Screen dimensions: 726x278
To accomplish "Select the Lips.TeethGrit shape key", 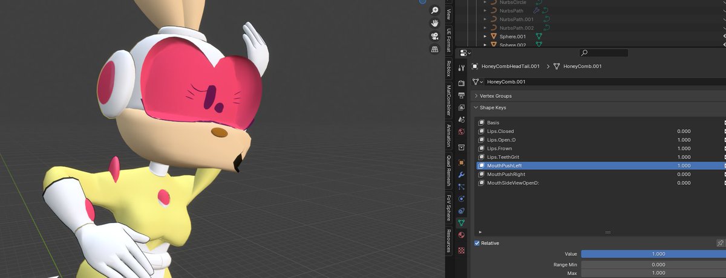I will pos(599,157).
